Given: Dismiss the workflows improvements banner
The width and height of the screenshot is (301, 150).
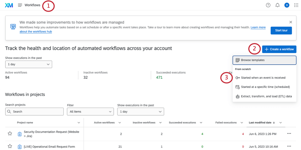Looking at the screenshot, I should [291, 22].
